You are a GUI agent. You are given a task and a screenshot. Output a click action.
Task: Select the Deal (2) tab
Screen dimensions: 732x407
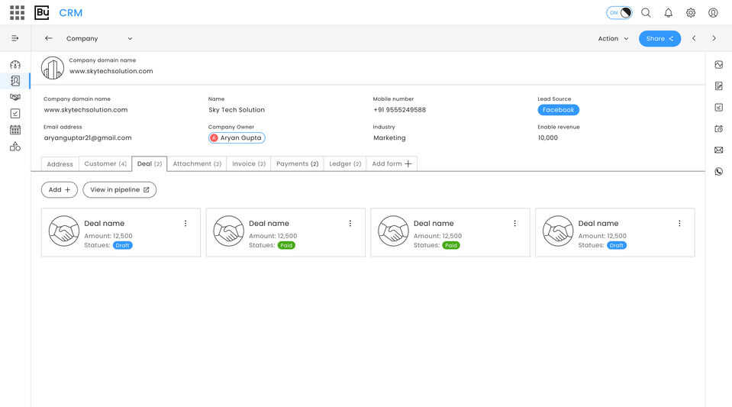150,163
